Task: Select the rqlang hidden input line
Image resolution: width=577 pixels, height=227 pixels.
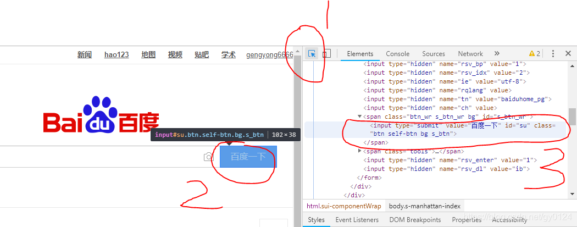Action: click(x=436, y=90)
